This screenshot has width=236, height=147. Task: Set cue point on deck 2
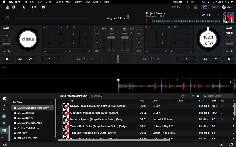click(205, 59)
